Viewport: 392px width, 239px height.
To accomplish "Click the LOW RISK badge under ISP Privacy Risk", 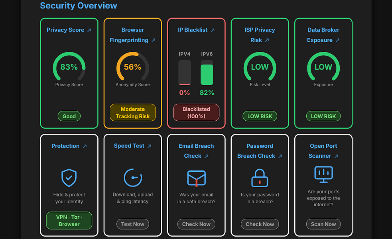I will (x=260, y=116).
